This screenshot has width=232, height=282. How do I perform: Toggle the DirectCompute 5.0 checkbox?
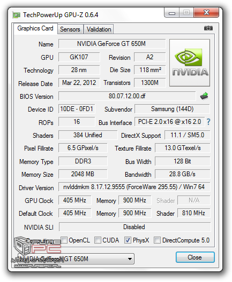pyautogui.click(x=157, y=240)
